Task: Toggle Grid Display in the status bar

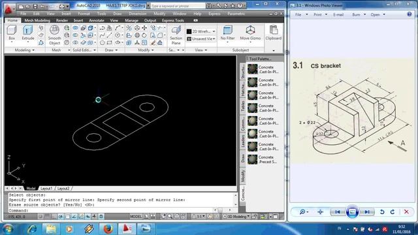Action: pos(47,217)
